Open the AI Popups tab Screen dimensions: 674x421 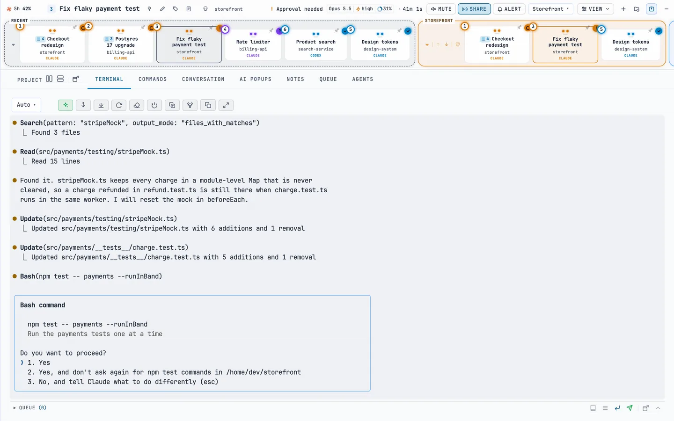pos(256,80)
